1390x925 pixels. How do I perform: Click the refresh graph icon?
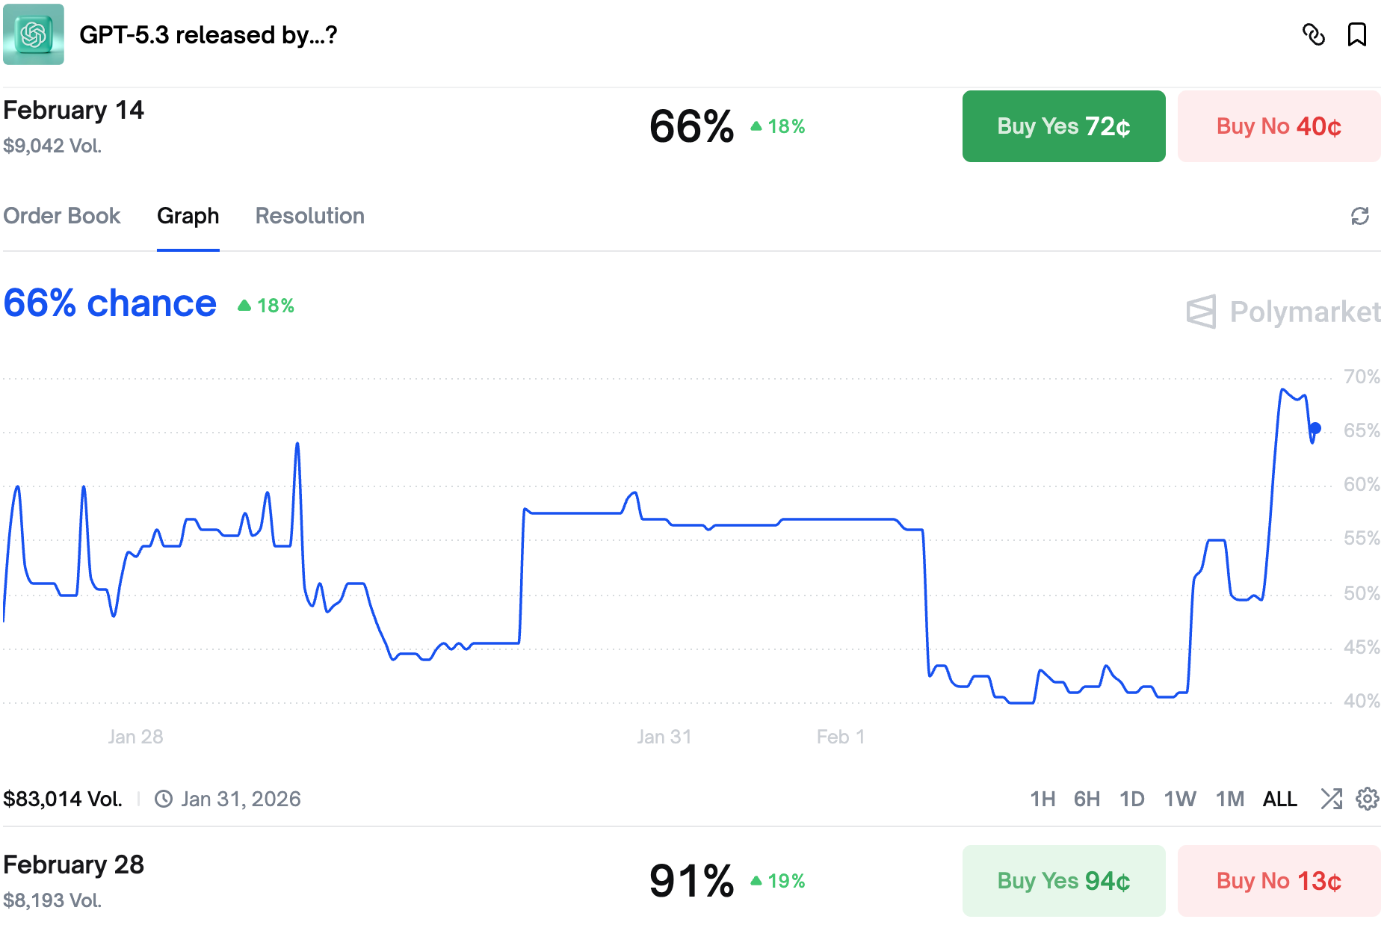pyautogui.click(x=1359, y=216)
